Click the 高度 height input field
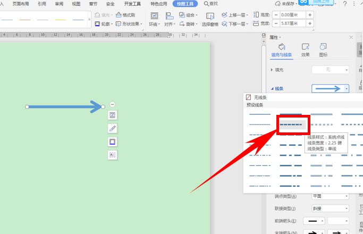The width and height of the screenshot is (363, 234). (293, 15)
